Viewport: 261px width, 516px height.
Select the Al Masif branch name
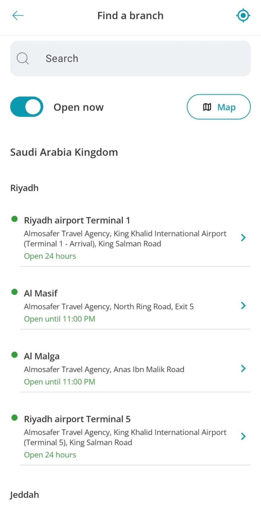coord(41,293)
